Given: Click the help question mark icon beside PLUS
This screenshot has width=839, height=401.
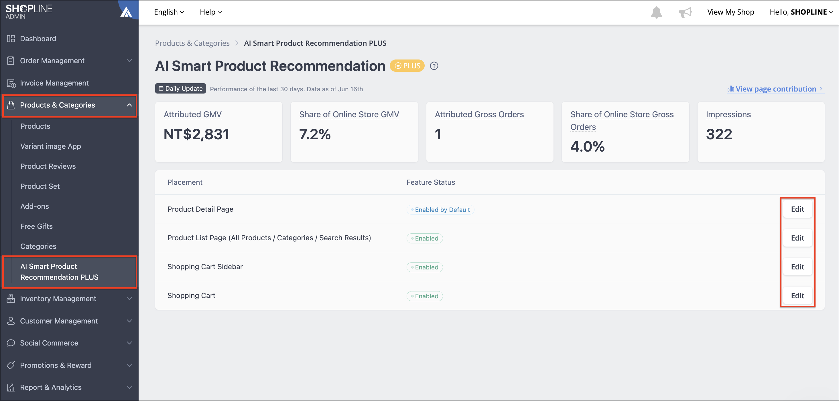Looking at the screenshot, I should (x=434, y=66).
